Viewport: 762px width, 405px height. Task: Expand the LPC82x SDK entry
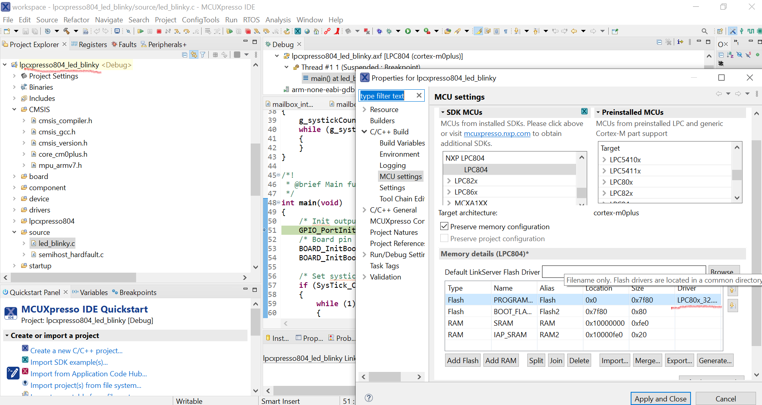pos(449,181)
